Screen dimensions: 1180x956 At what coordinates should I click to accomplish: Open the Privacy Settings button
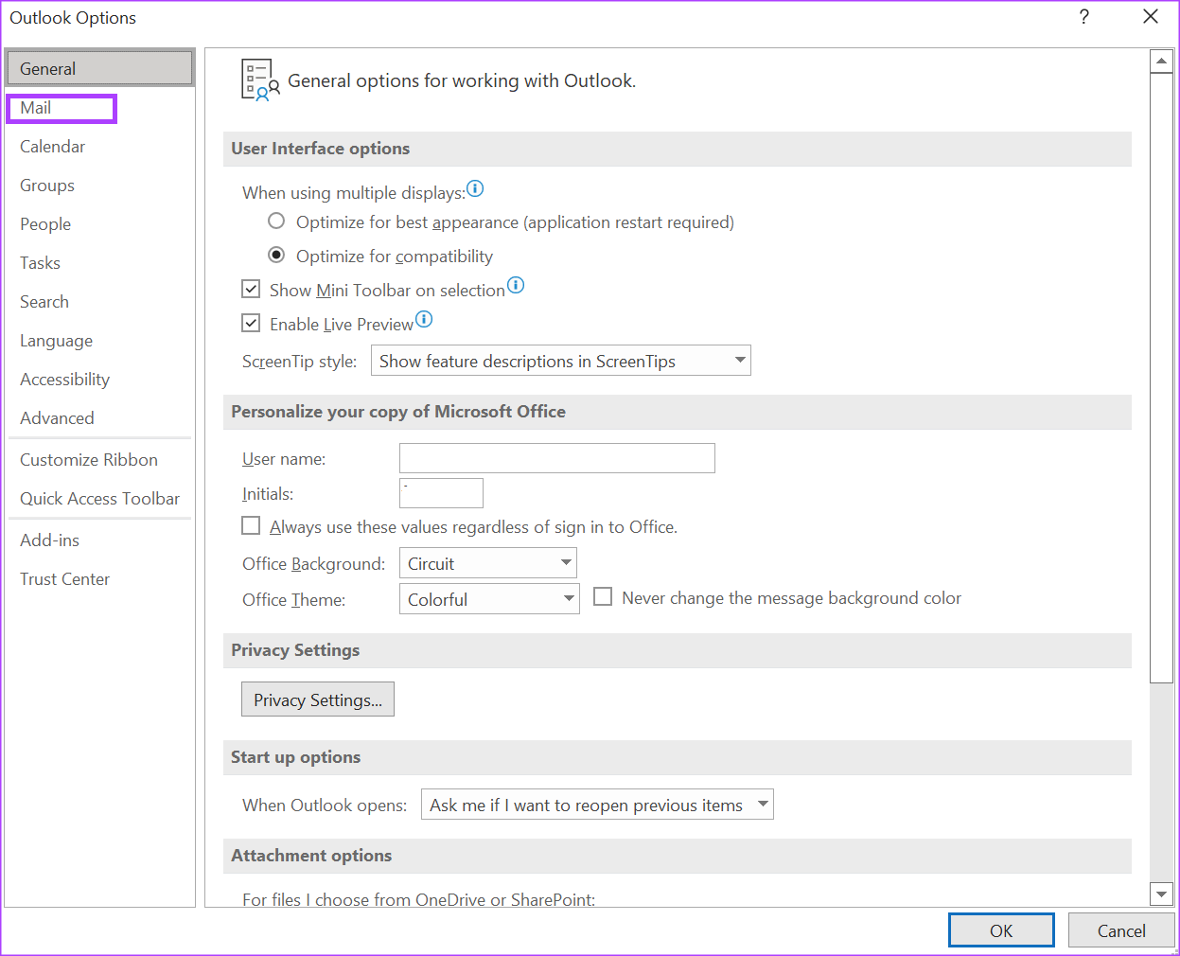click(318, 699)
